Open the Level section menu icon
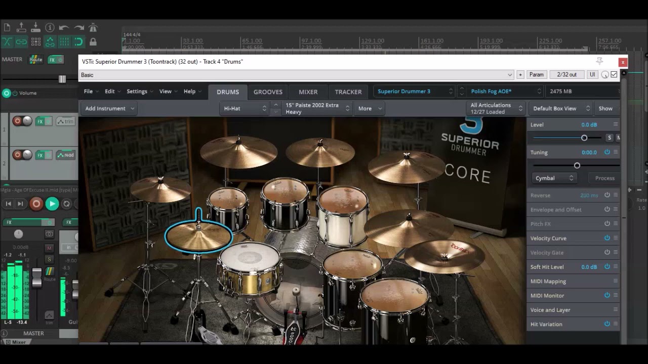This screenshot has width=648, height=364. 616,124
